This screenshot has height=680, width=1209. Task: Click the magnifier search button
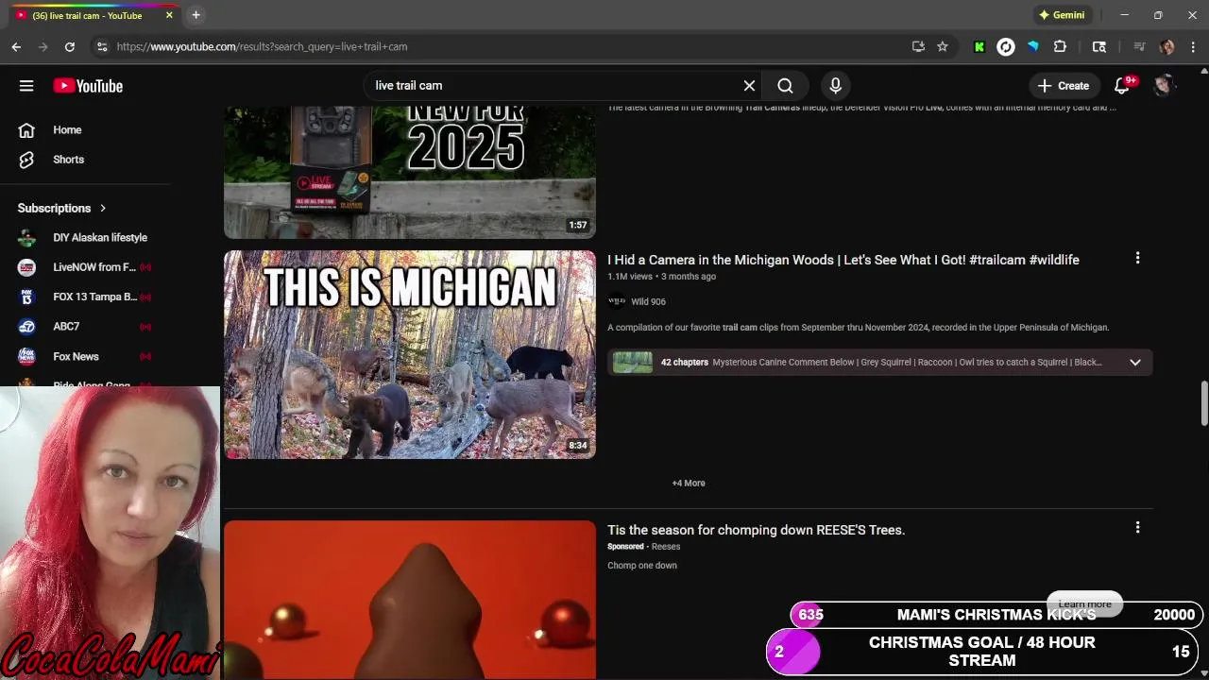coord(785,86)
